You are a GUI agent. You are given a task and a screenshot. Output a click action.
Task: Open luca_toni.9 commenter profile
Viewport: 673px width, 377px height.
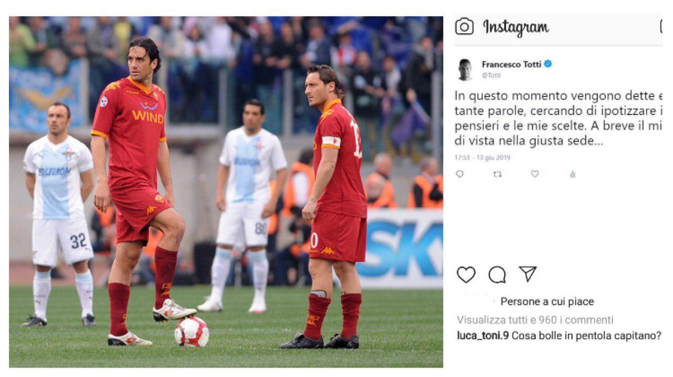[483, 336]
